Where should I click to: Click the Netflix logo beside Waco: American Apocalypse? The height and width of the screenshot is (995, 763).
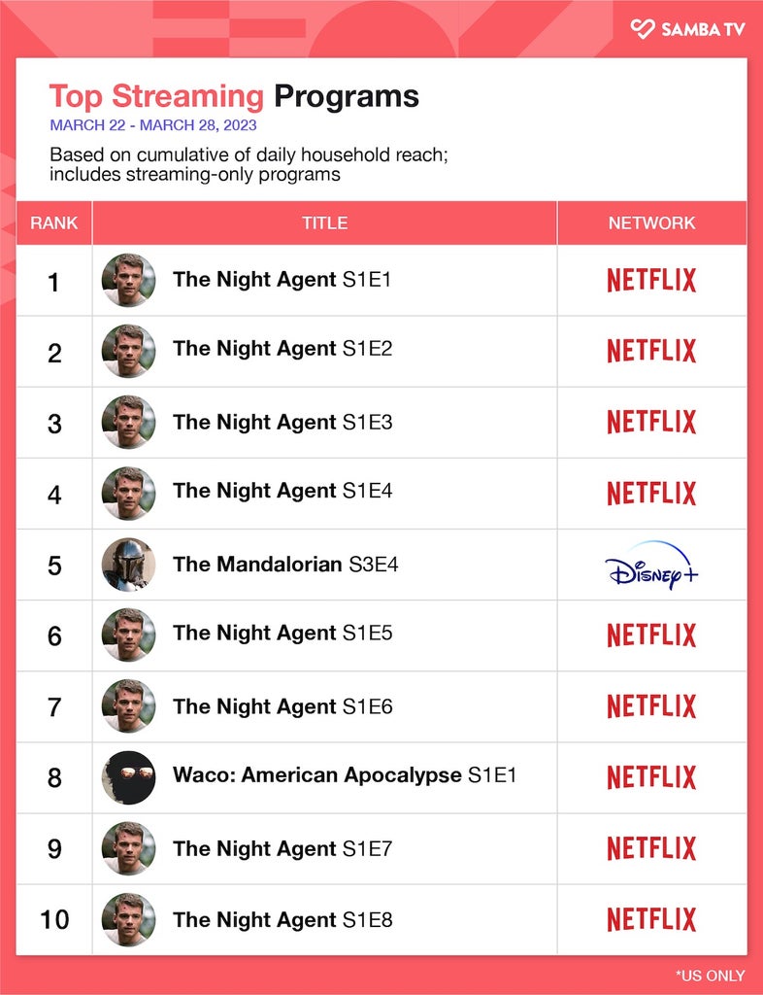(x=651, y=777)
